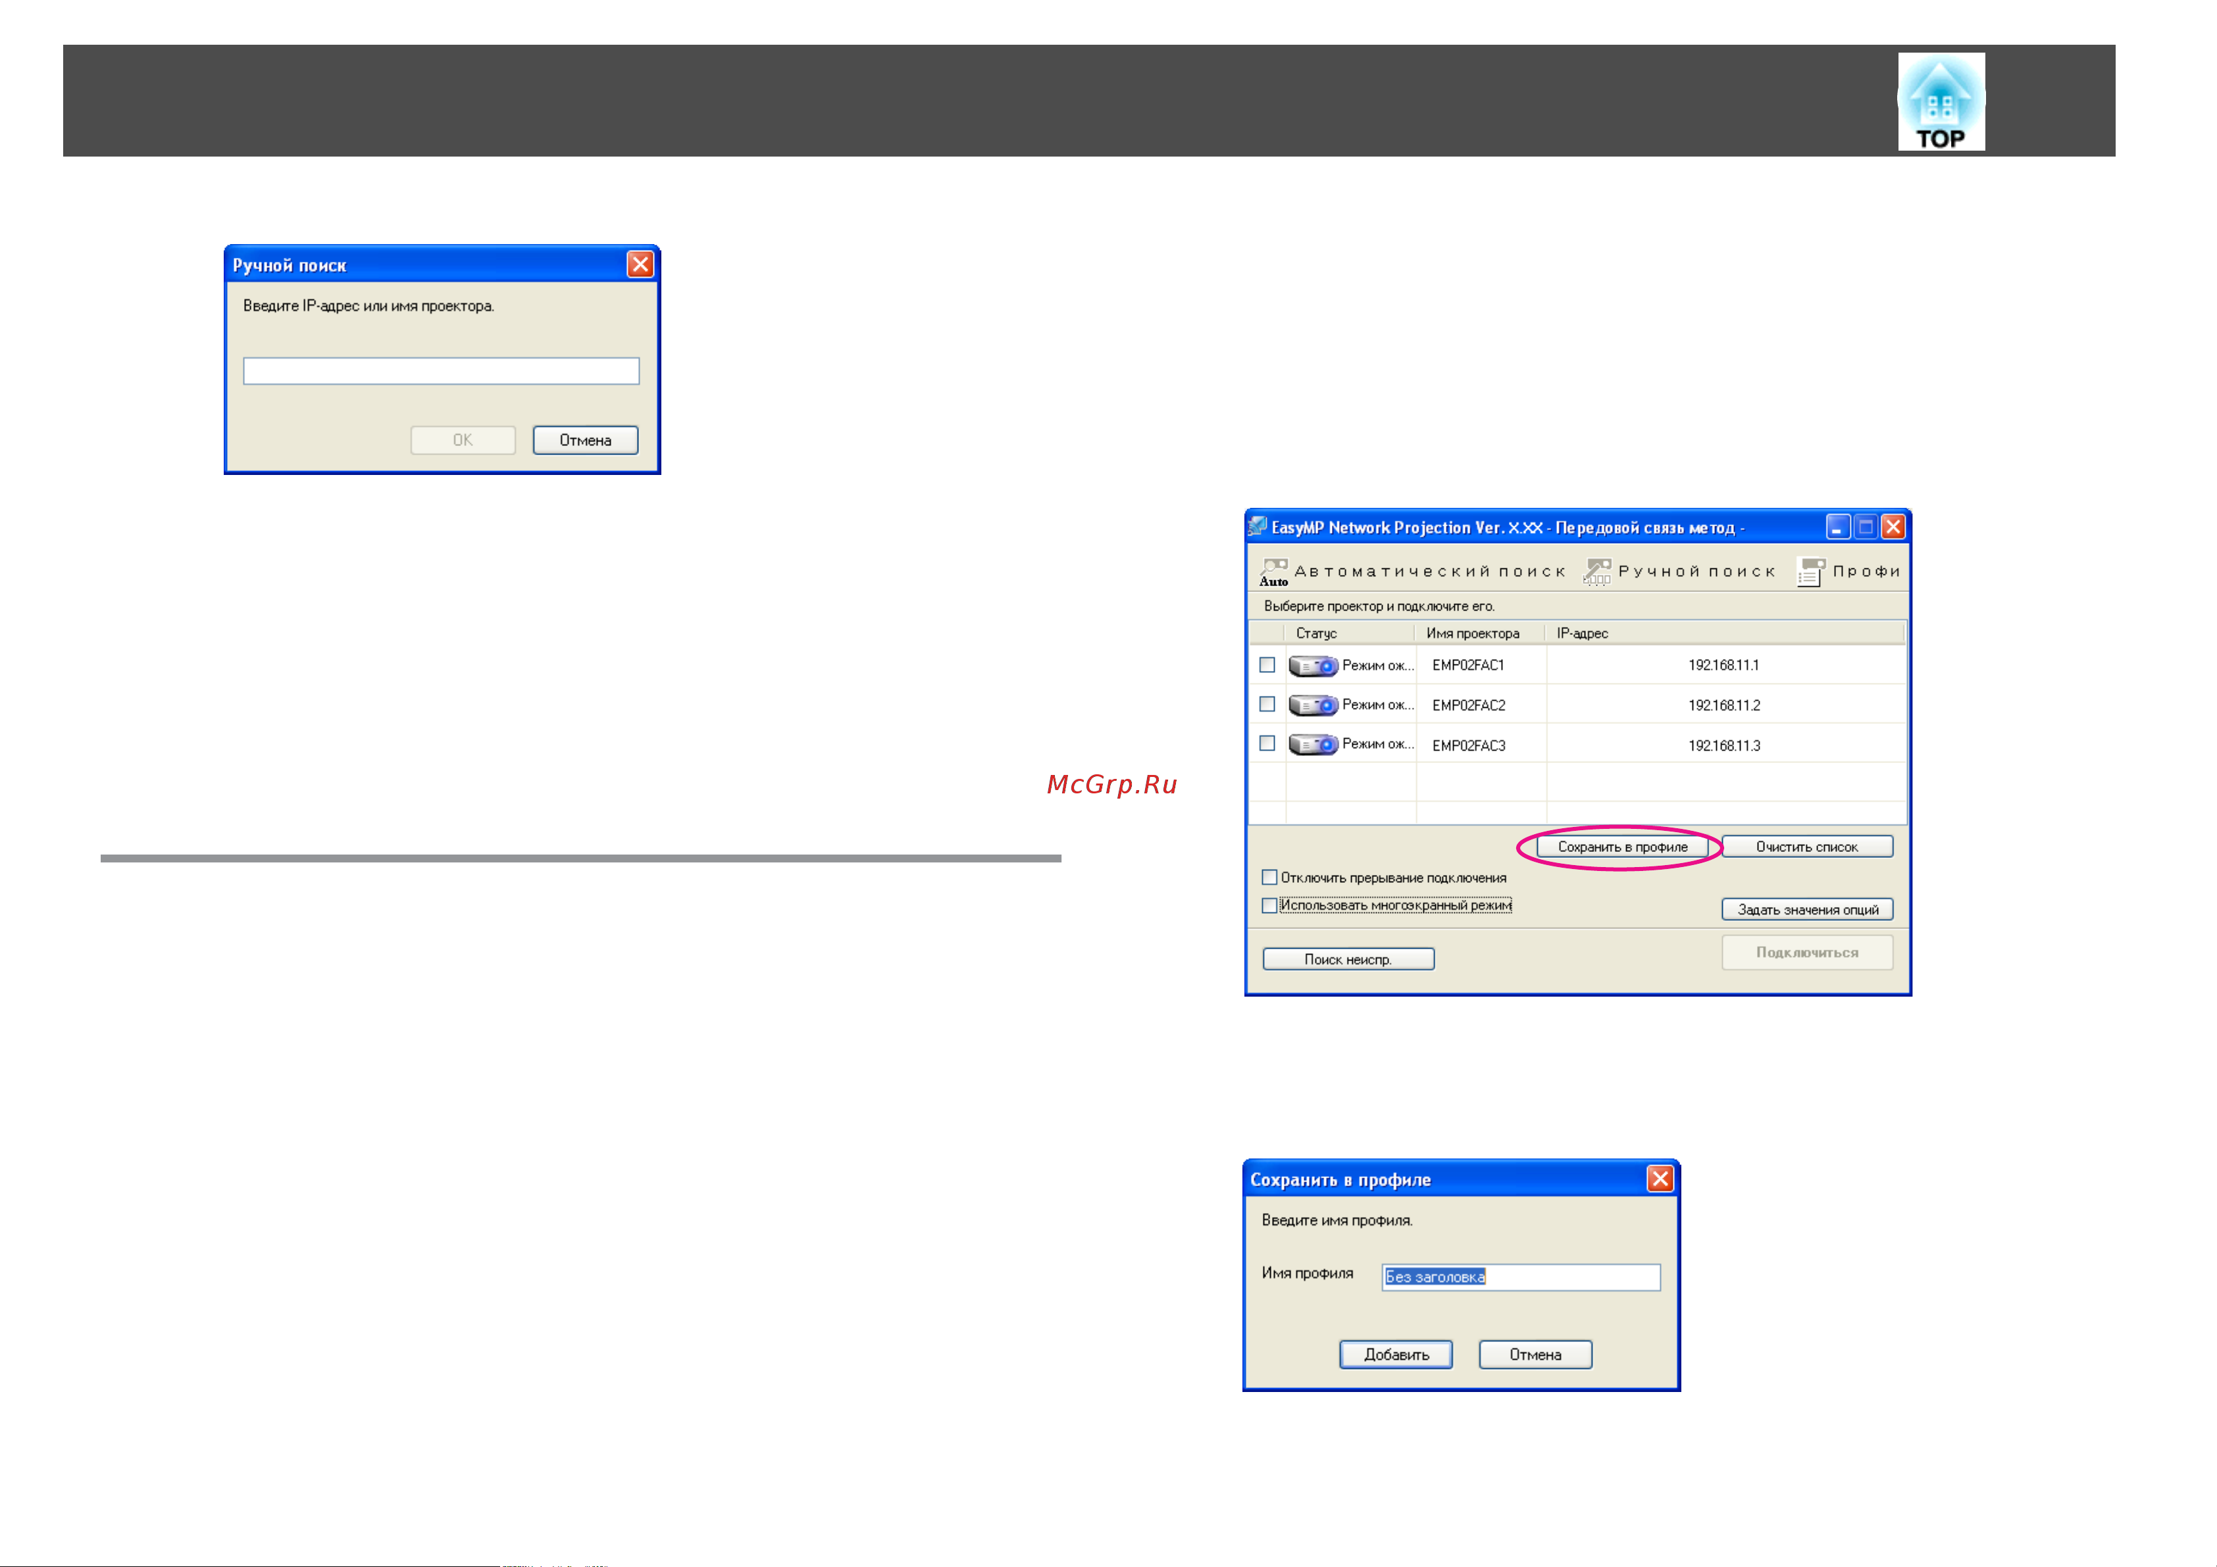Minimize the EasyMP Network Projection window
Image resolution: width=2217 pixels, height=1567 pixels.
click(1839, 526)
